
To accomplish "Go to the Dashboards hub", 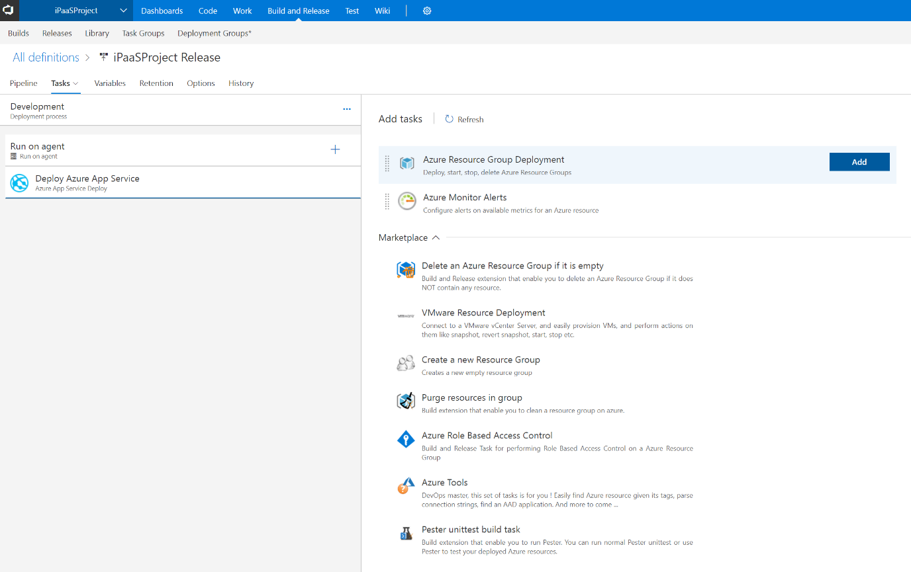I will click(162, 11).
